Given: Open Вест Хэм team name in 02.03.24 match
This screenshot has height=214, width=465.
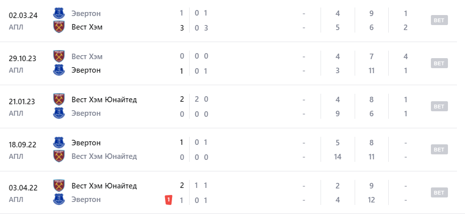Looking at the screenshot, I should [87, 27].
